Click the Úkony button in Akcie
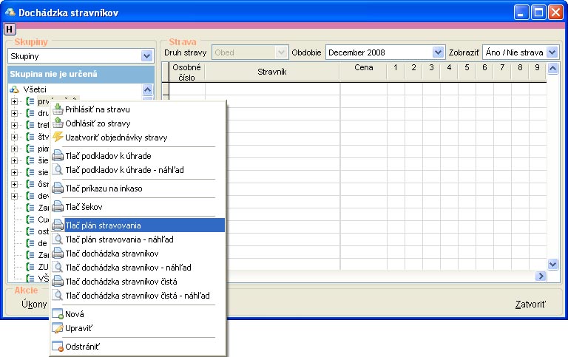Image resolution: width=568 pixels, height=357 pixels. point(34,304)
